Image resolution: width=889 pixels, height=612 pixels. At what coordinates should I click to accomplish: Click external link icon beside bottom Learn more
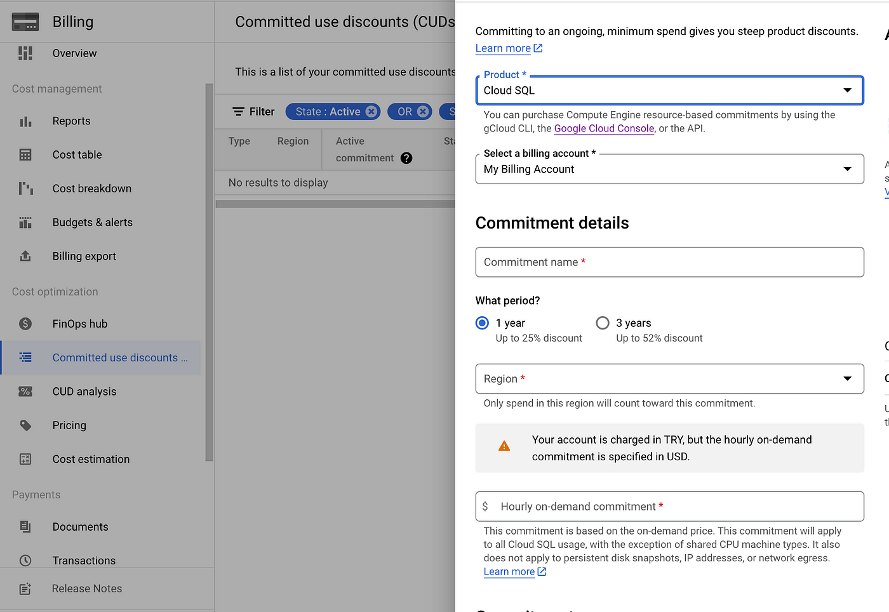[542, 571]
